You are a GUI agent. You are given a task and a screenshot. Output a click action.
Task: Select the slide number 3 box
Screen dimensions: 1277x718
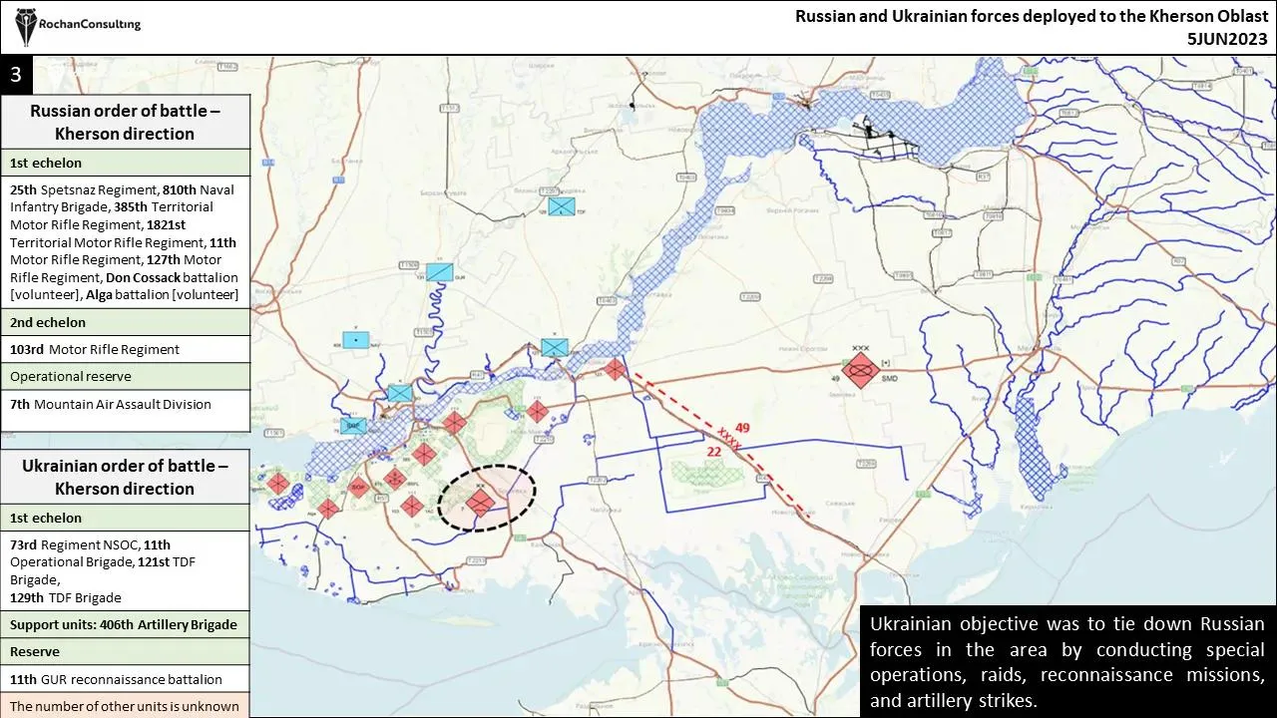click(16, 74)
